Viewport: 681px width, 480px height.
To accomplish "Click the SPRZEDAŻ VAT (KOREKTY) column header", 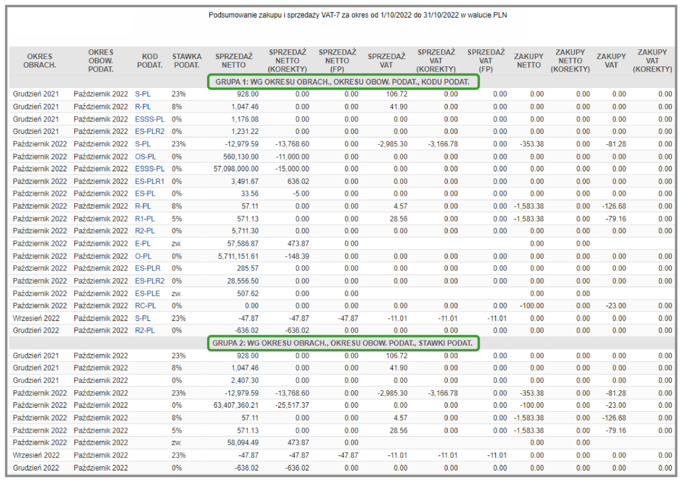I will coord(436,61).
